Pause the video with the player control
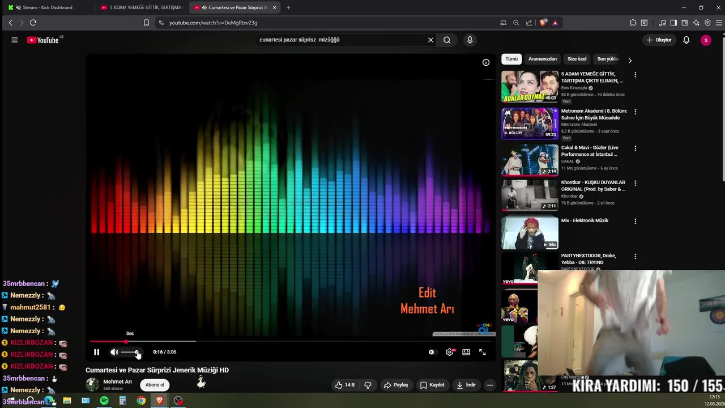This screenshot has width=725, height=408. pyautogui.click(x=96, y=352)
